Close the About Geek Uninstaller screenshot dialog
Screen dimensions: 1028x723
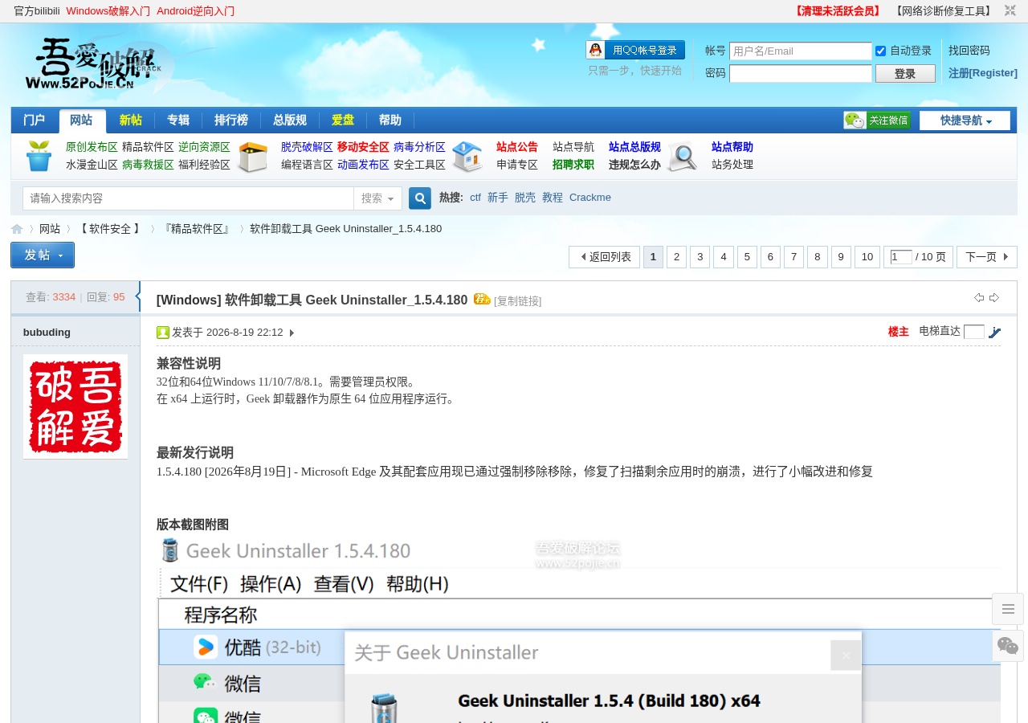(846, 656)
